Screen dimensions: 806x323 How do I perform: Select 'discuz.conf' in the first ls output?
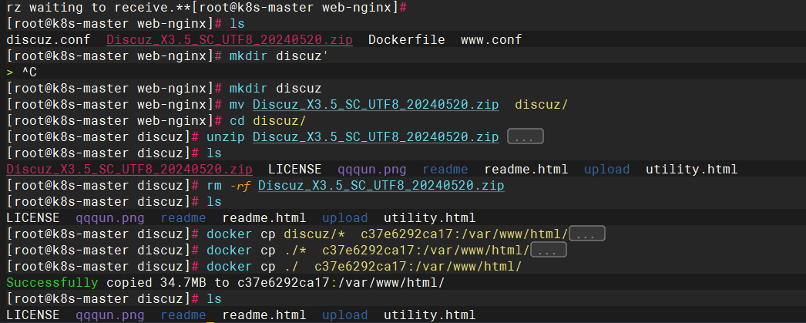[x=49, y=39]
